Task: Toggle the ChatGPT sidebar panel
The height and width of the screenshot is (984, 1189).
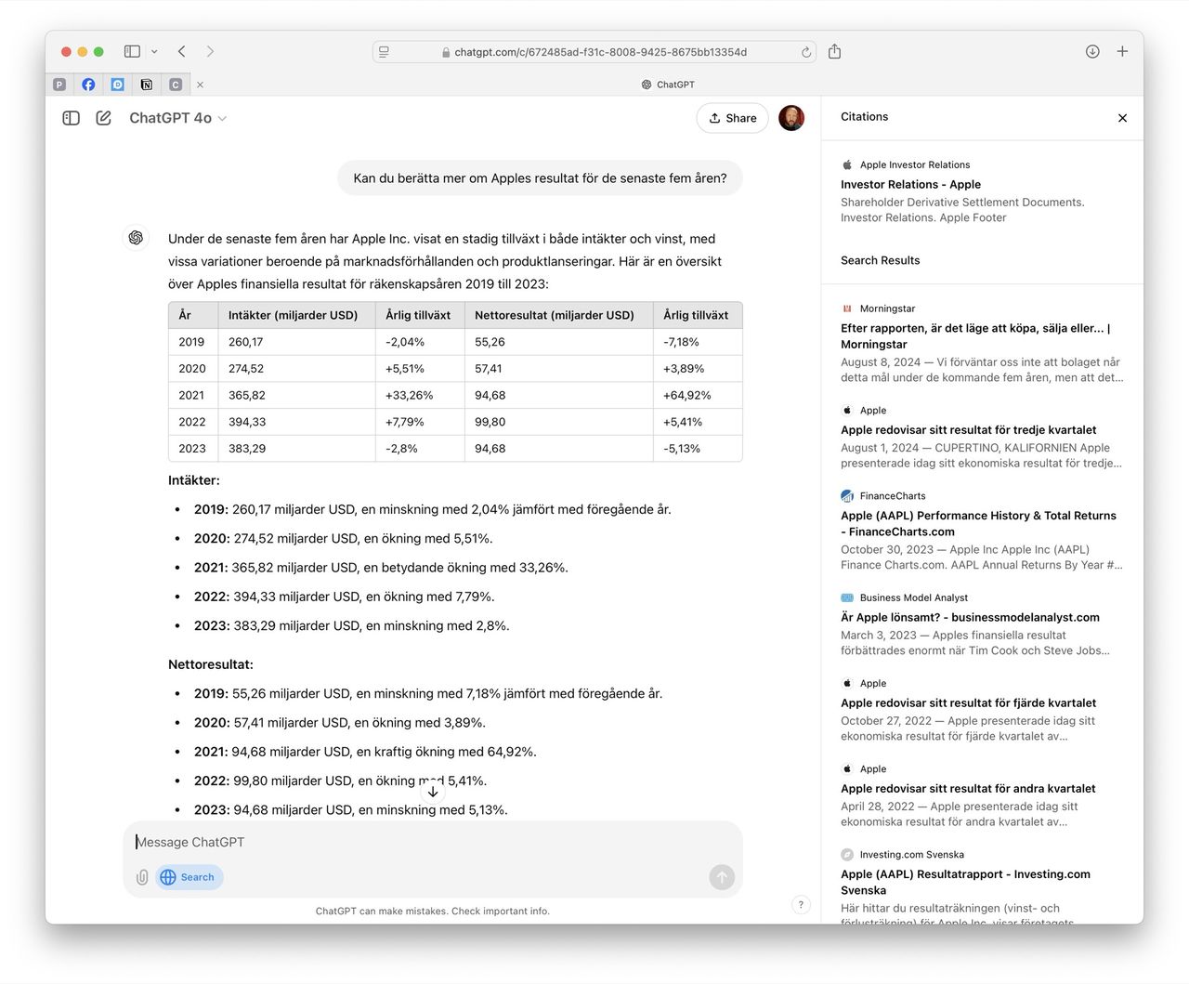Action: (x=71, y=118)
